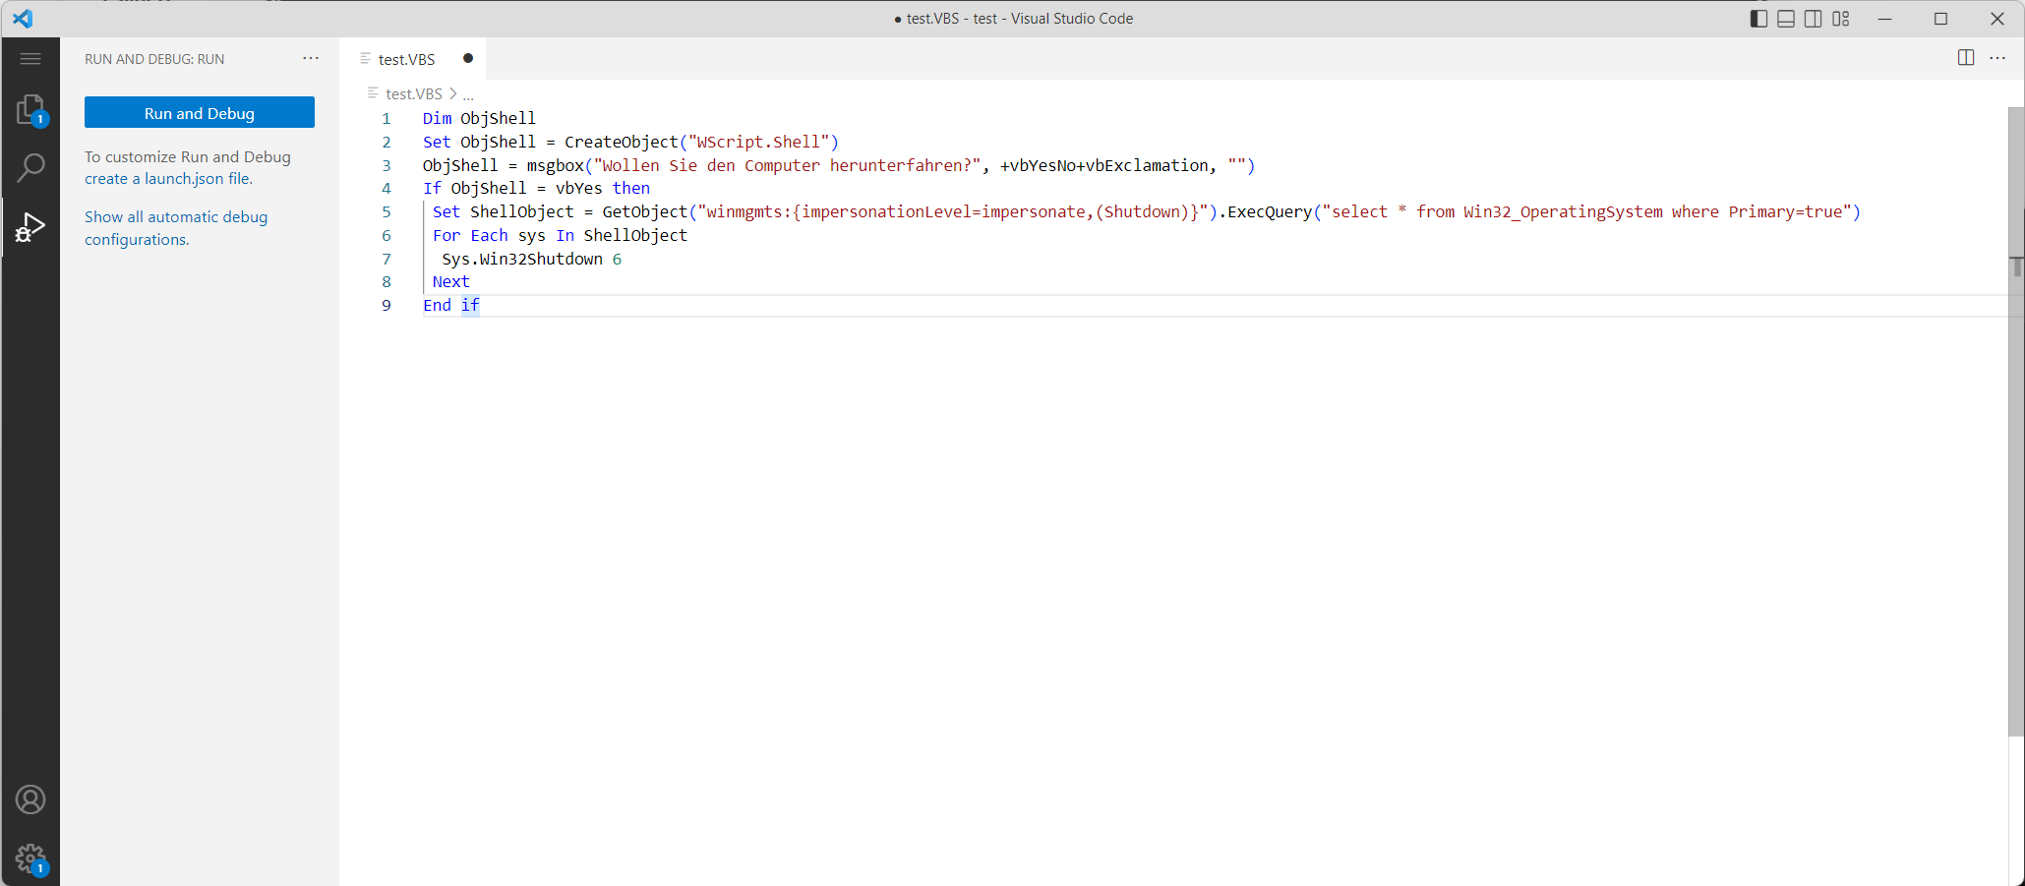Open the Search view
Image resolution: width=2025 pixels, height=886 pixels.
coord(30,167)
